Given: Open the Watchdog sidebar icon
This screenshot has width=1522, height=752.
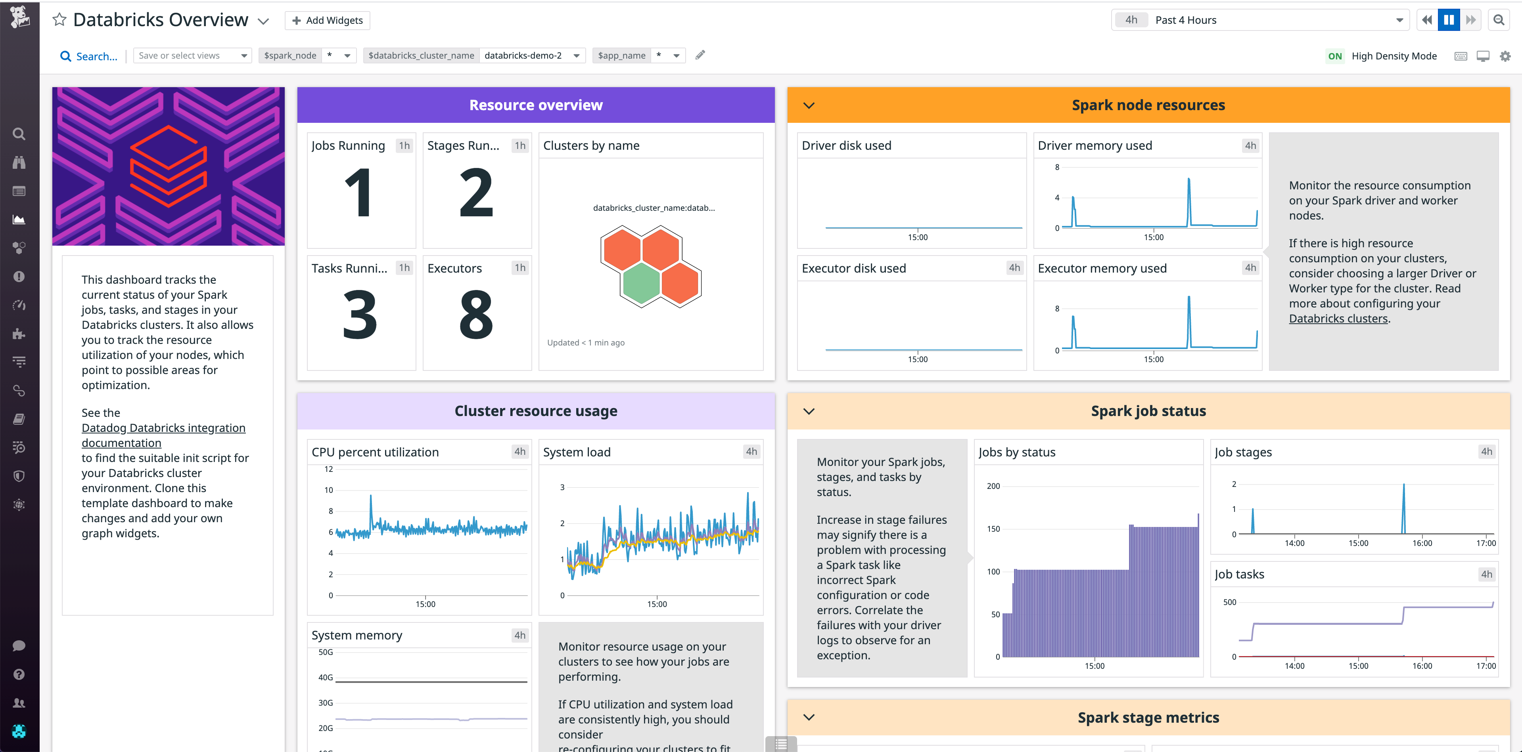Looking at the screenshot, I should coord(19,162).
